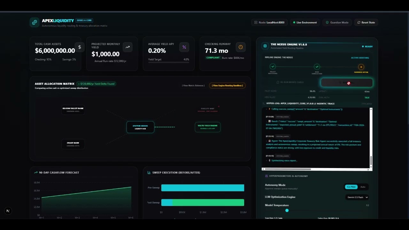Click the Model Temperature slider handle
The width and height of the screenshot is (409, 230).
coord(287,211)
